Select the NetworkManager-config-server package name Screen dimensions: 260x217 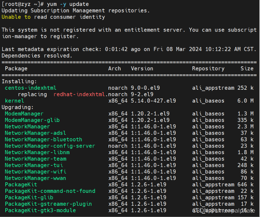click(x=50, y=146)
